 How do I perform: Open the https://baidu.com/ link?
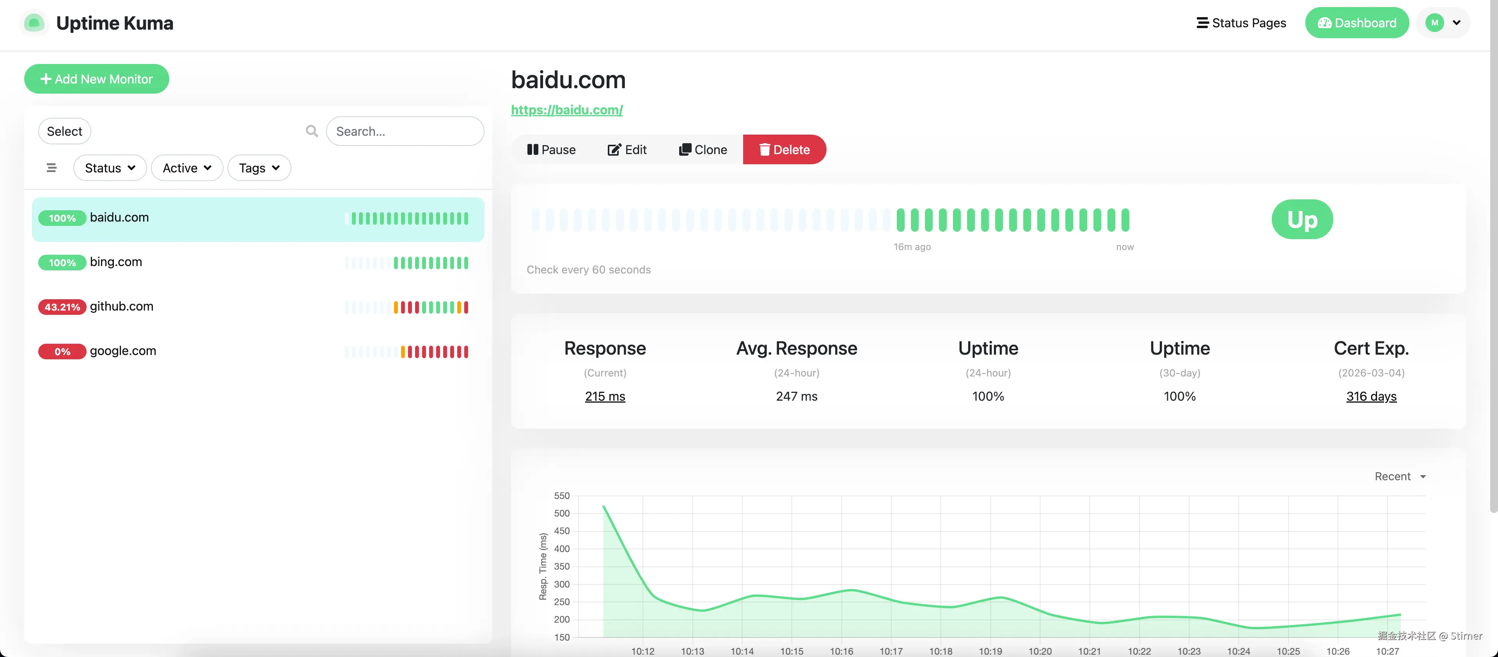pyautogui.click(x=567, y=110)
